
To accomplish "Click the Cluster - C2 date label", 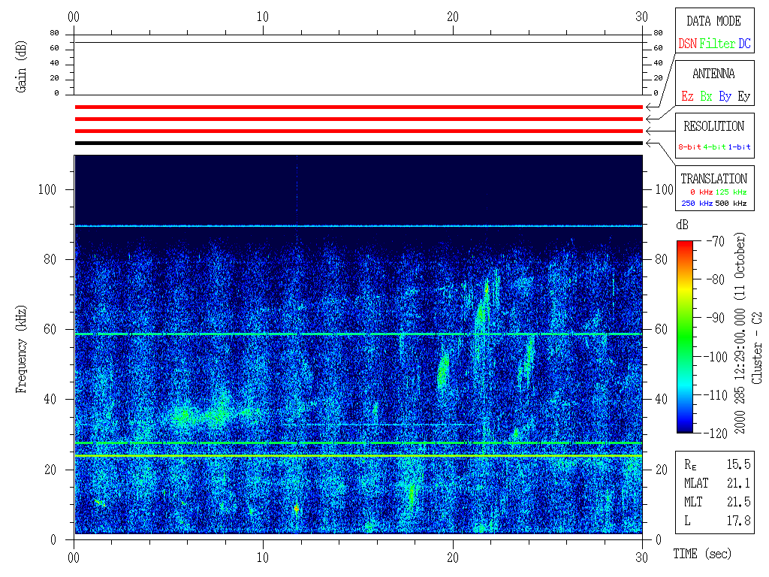I will tap(748, 336).
